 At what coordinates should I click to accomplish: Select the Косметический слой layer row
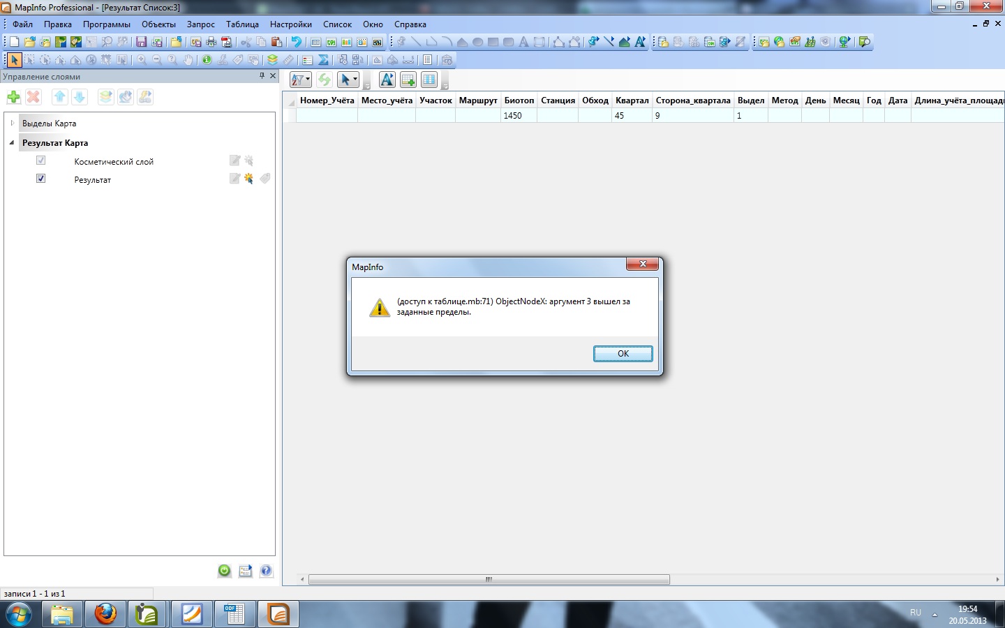[x=140, y=161]
